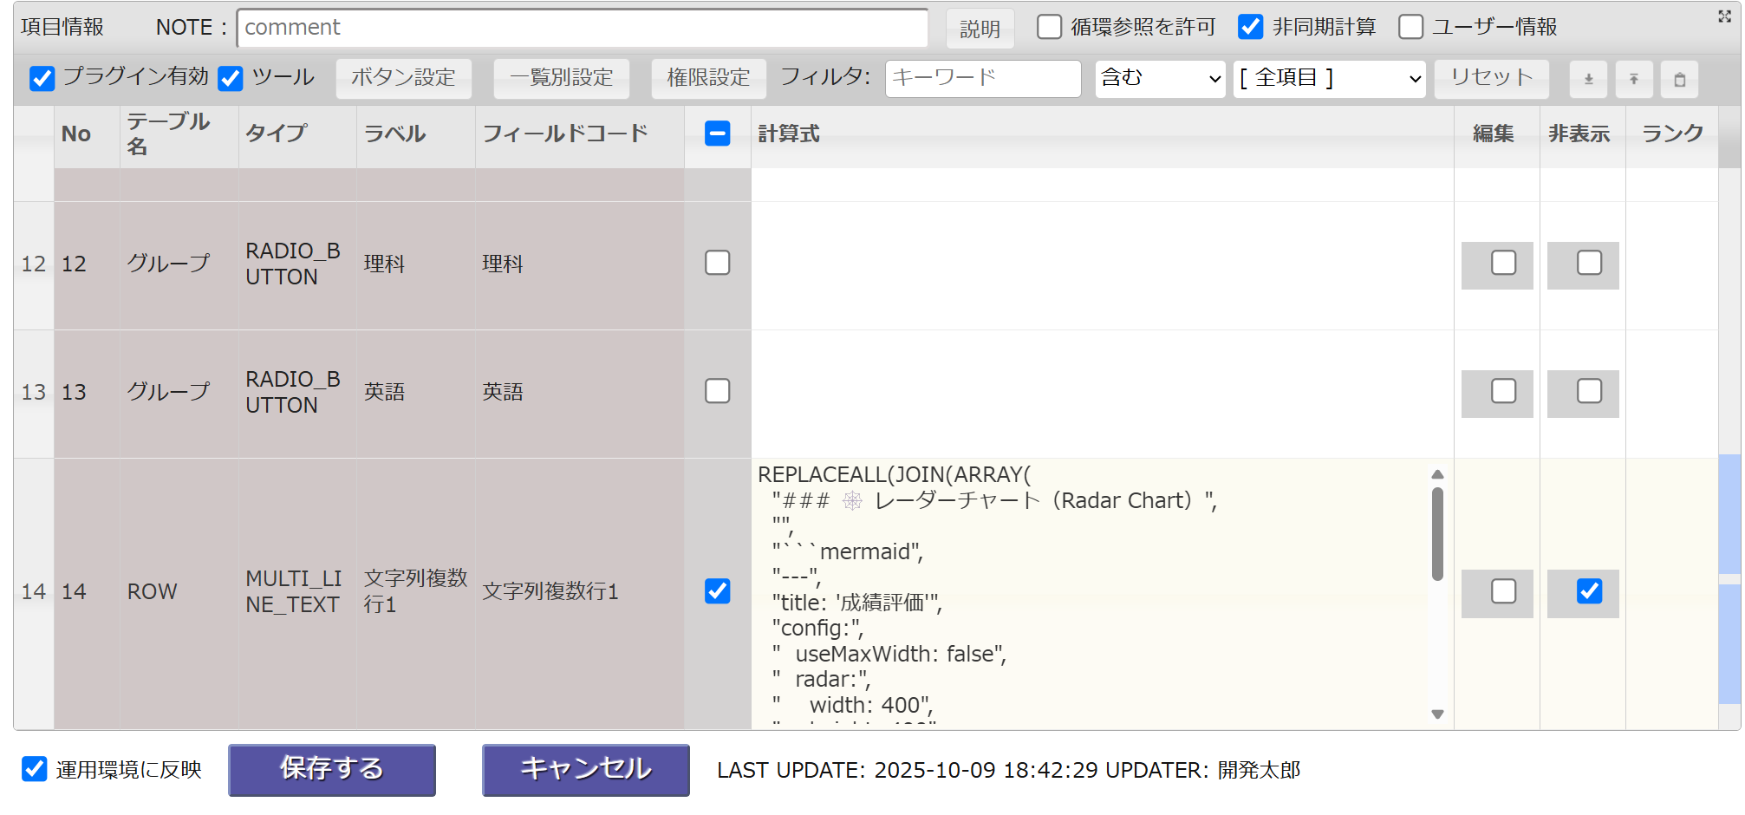Toggle 編集 checkbox in row 13

tap(1503, 391)
